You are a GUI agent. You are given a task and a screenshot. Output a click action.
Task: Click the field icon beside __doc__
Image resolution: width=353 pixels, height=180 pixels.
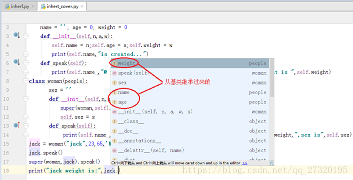(115, 131)
